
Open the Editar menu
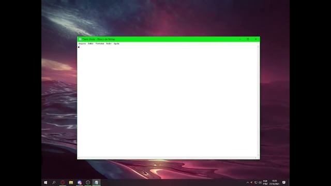(91, 43)
